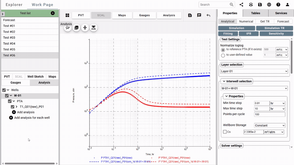Click the Points per cycle field
This screenshot has height=165, width=294.
(269, 114)
